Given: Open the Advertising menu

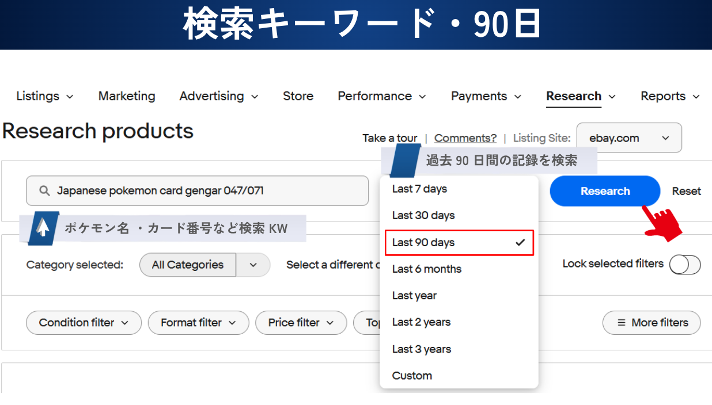Looking at the screenshot, I should pyautogui.click(x=219, y=96).
